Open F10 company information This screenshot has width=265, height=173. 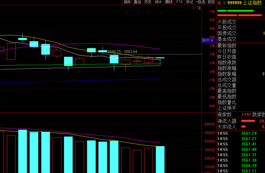(x=180, y=2)
